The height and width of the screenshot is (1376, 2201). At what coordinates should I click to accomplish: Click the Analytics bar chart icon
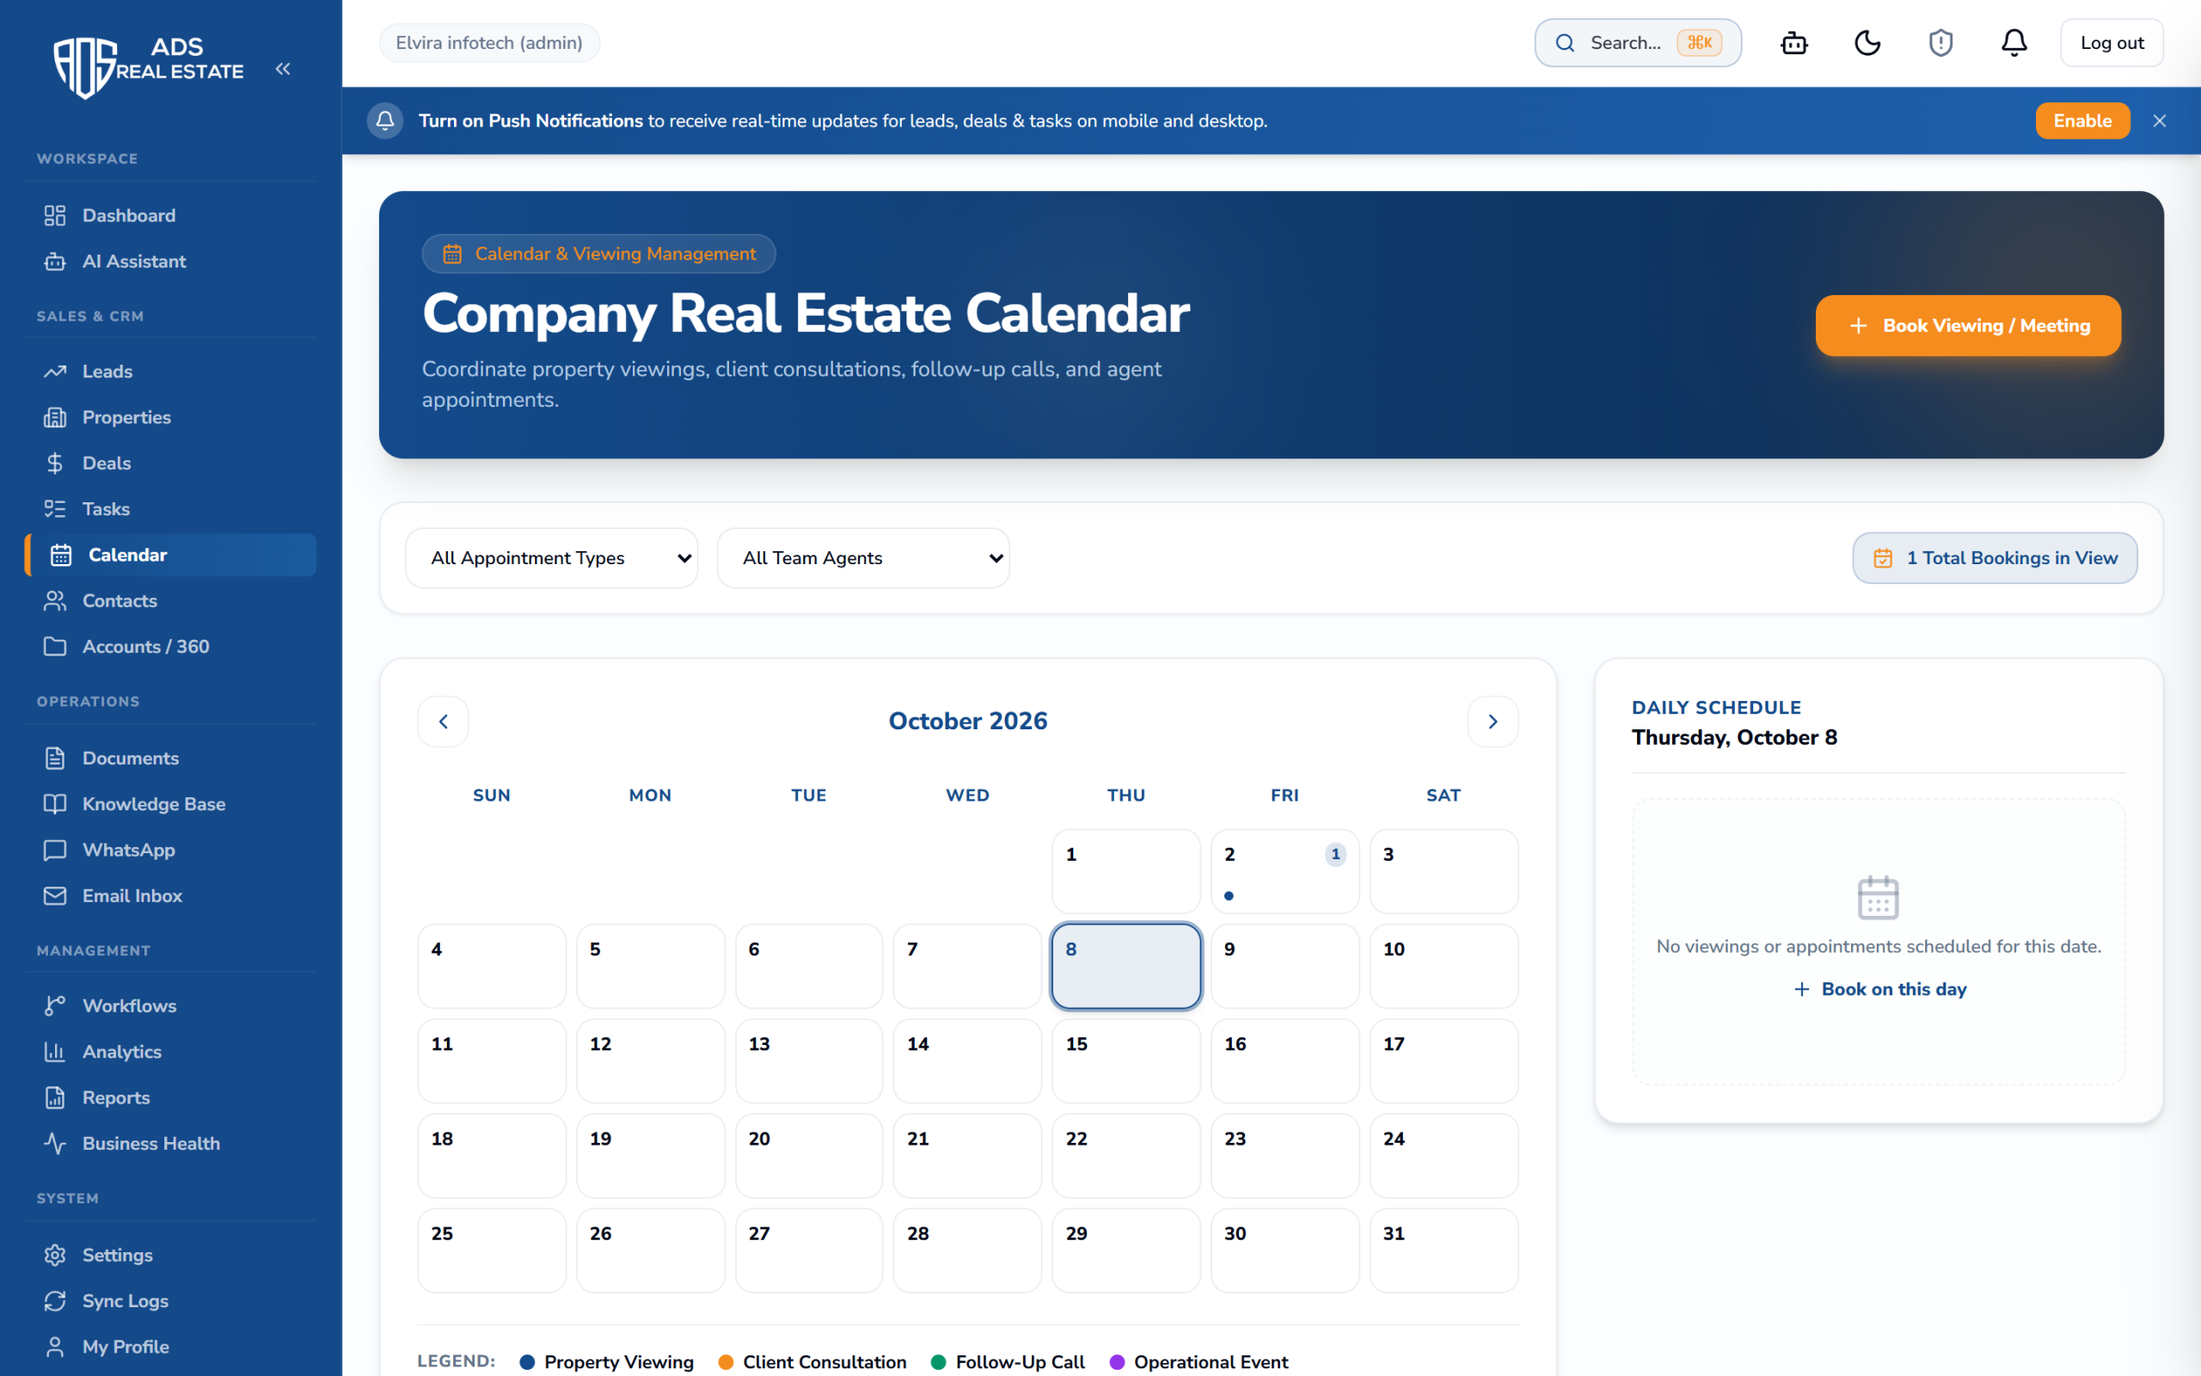(x=54, y=1052)
